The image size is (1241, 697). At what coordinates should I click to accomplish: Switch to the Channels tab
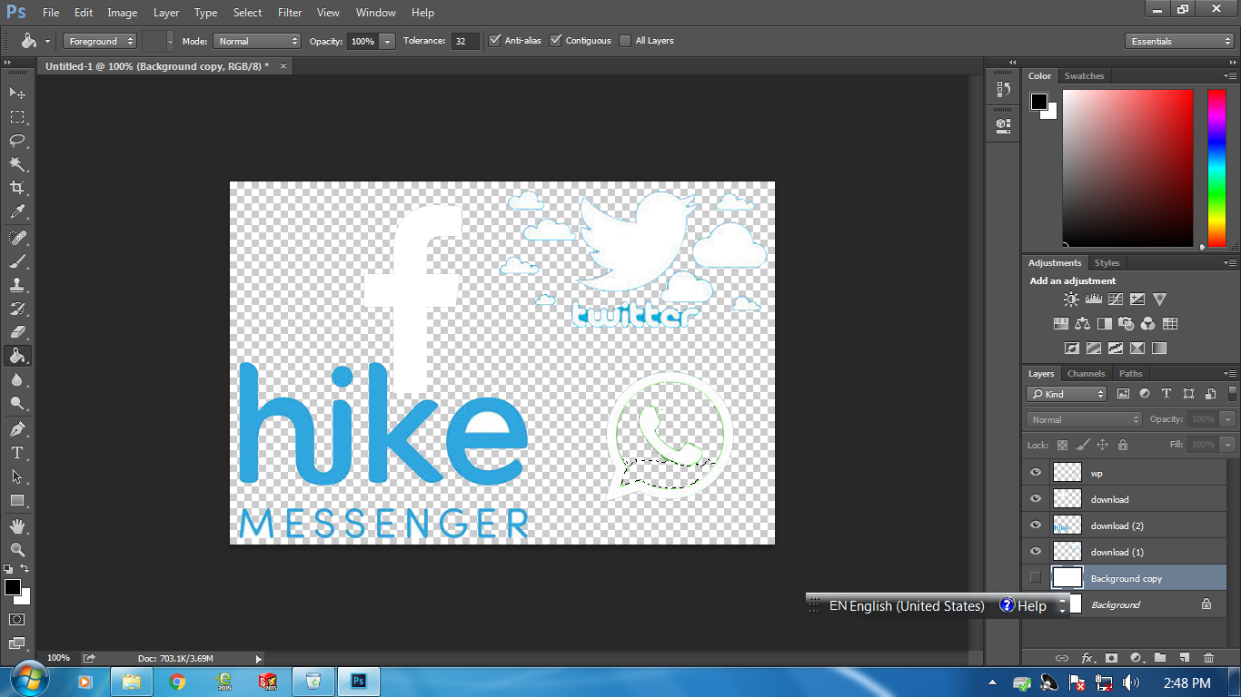point(1086,373)
